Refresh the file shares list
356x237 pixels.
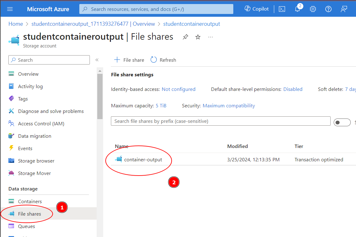[163, 60]
